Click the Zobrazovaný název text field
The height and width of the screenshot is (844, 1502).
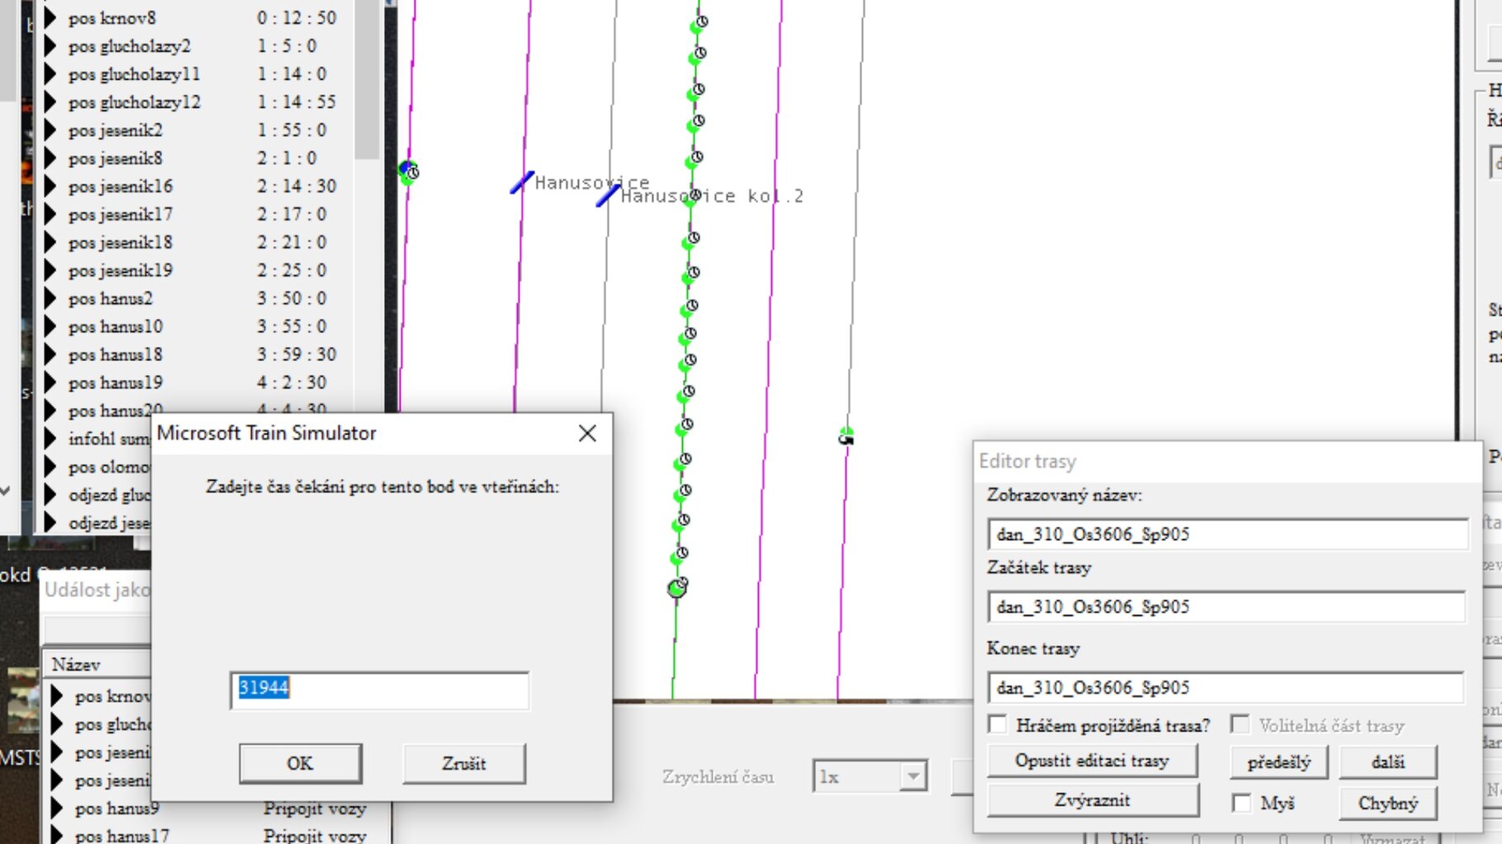[1227, 534]
